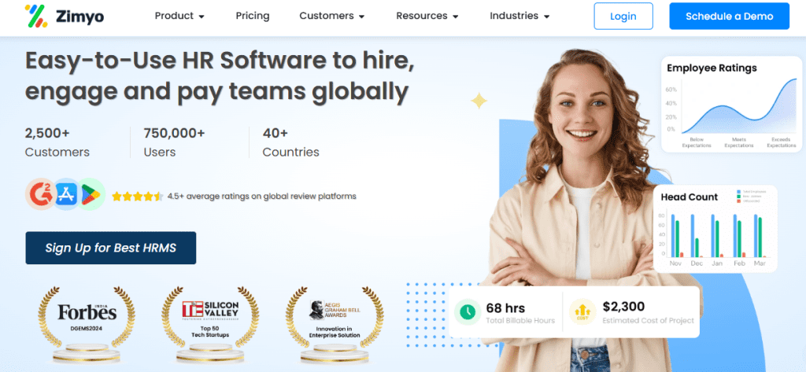Open the Employee Ratings chart card
Viewport: 806px width, 372px height.
pyautogui.click(x=731, y=104)
